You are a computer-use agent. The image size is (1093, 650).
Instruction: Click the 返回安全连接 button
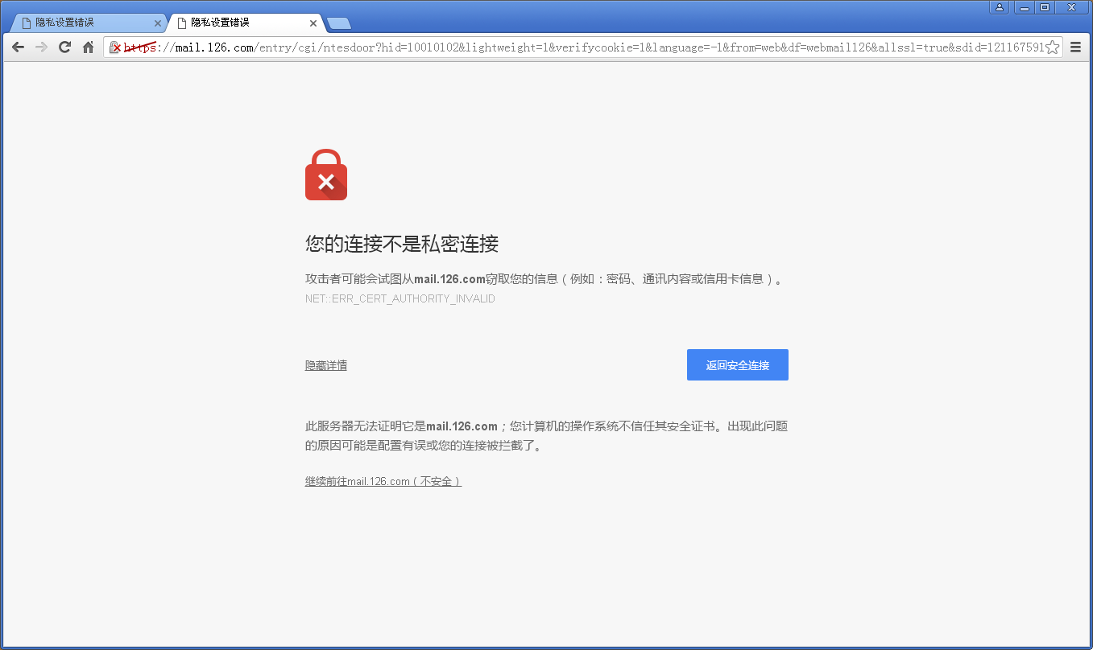(x=738, y=365)
